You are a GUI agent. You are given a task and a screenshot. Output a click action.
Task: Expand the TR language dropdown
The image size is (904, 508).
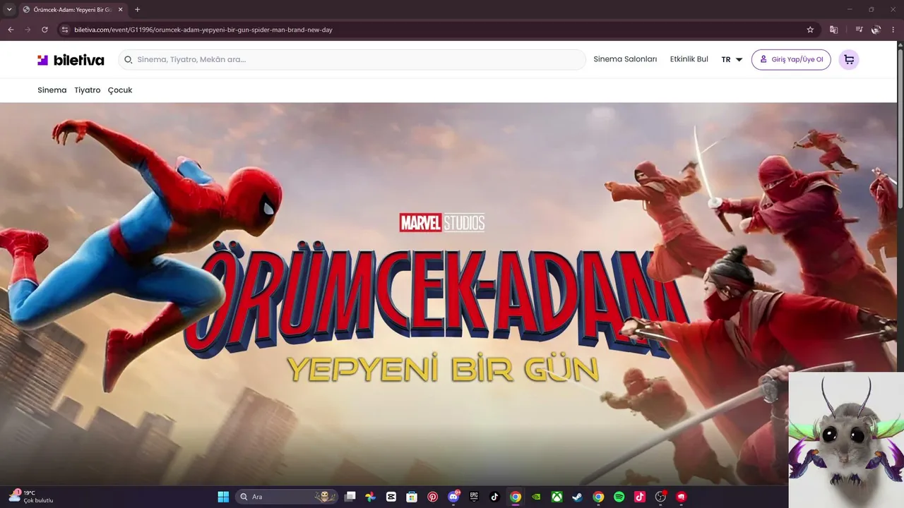[x=732, y=60]
